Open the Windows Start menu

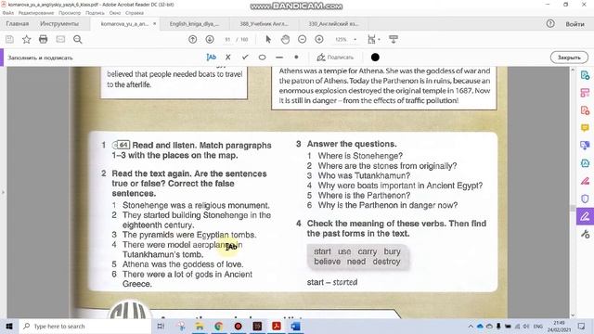(x=9, y=326)
